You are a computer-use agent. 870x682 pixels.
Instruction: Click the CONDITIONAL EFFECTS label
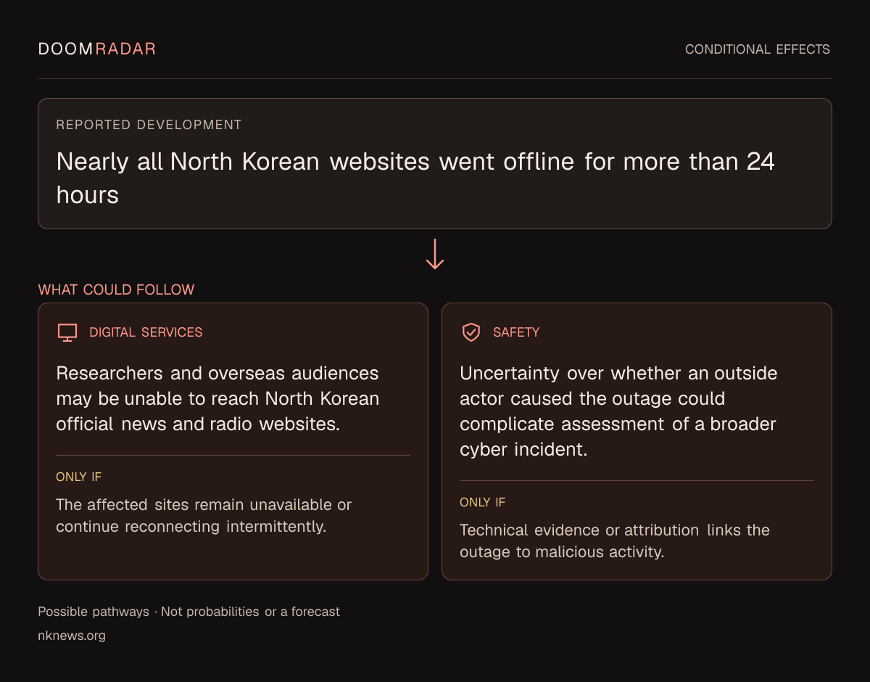758,49
